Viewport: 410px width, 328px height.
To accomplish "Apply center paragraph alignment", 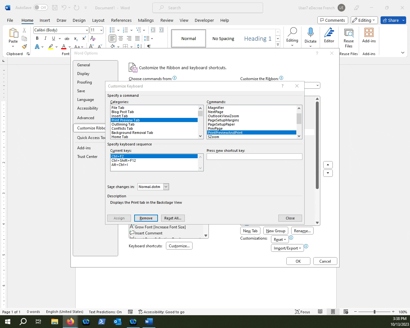I will 121,38.
